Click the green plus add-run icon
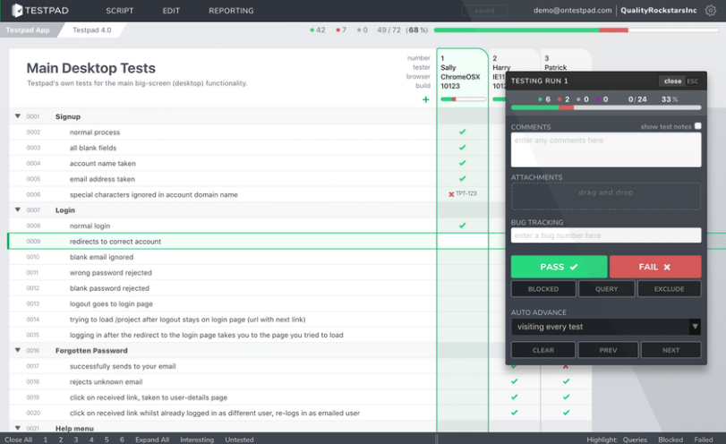 click(x=425, y=99)
